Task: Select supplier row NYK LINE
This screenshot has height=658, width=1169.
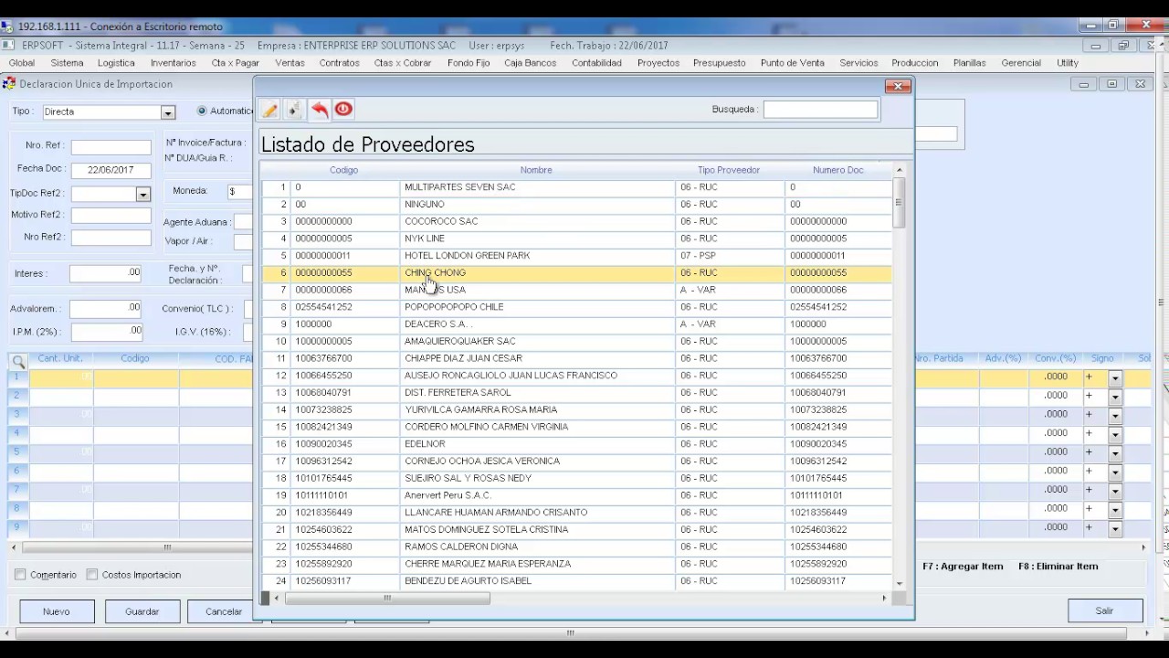Action: [x=576, y=239]
